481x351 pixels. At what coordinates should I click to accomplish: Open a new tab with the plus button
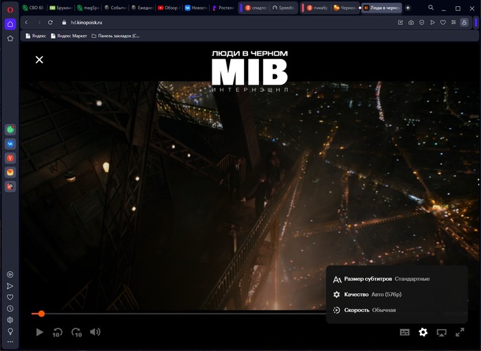tap(408, 8)
